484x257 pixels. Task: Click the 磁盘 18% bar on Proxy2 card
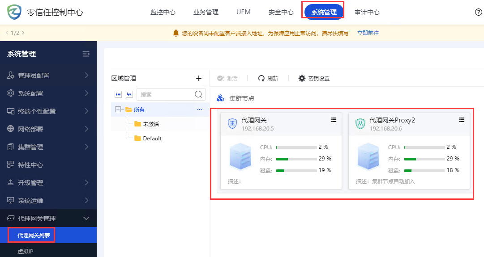click(x=424, y=171)
